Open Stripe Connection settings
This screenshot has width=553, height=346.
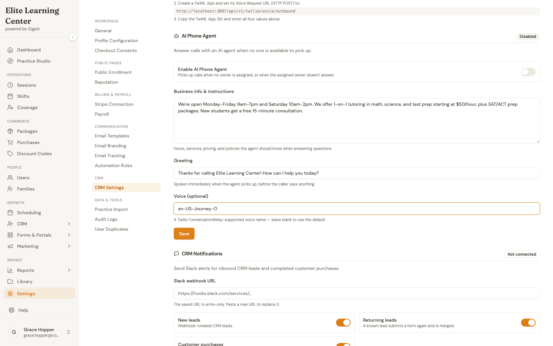tap(114, 104)
